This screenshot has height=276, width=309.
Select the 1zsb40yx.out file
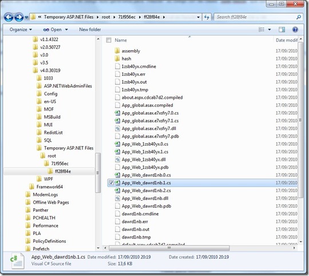pos(134,82)
